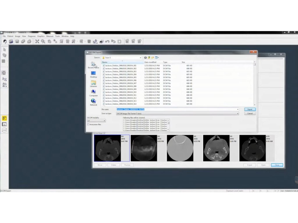Click the Delete button in background window
The image size is (298, 223).
[x=114, y=165]
